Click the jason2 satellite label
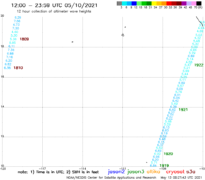The image size is (205, 180). click(x=116, y=172)
